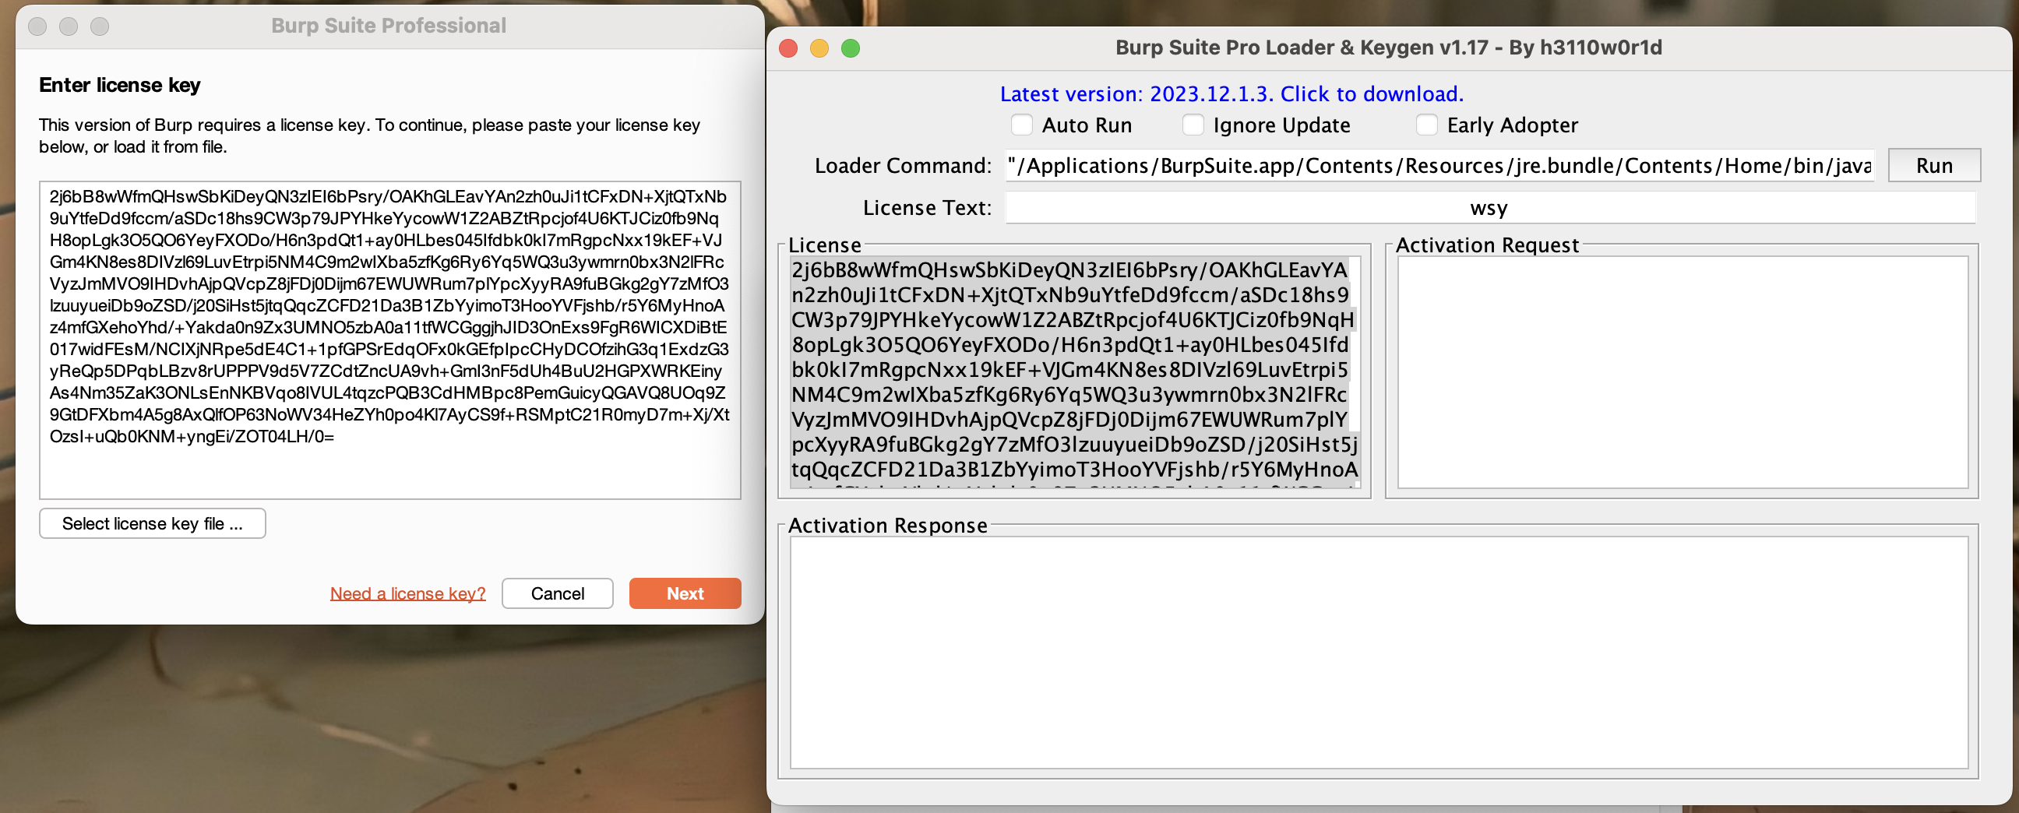Viewport: 2019px width, 813px height.
Task: Maximize Keygen window with green button
Action: pyautogui.click(x=851, y=48)
